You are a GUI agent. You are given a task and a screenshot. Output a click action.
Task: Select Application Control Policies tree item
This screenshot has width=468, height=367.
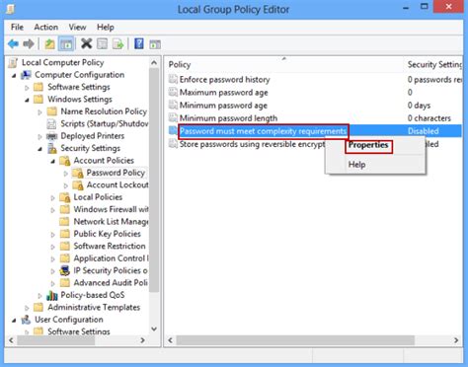(x=111, y=258)
